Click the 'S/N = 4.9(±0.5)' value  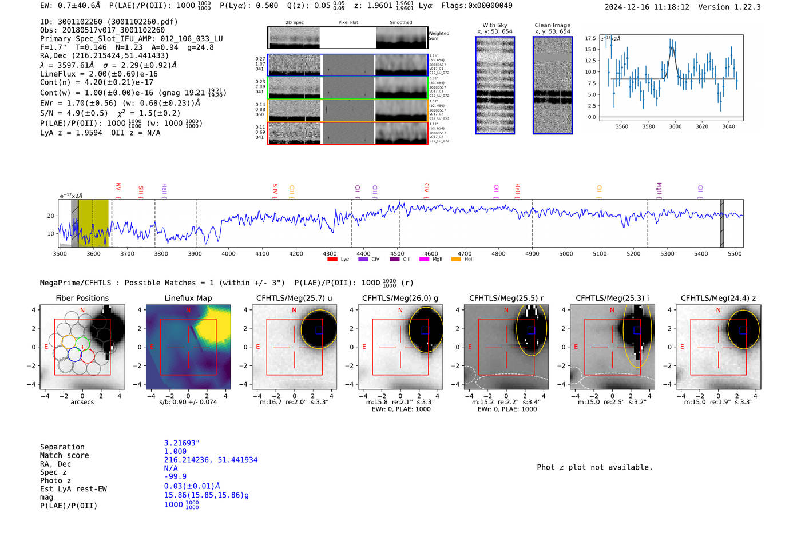coord(74,113)
